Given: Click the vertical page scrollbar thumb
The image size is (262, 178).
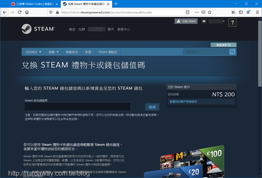Looking at the screenshot, I should point(260,53).
